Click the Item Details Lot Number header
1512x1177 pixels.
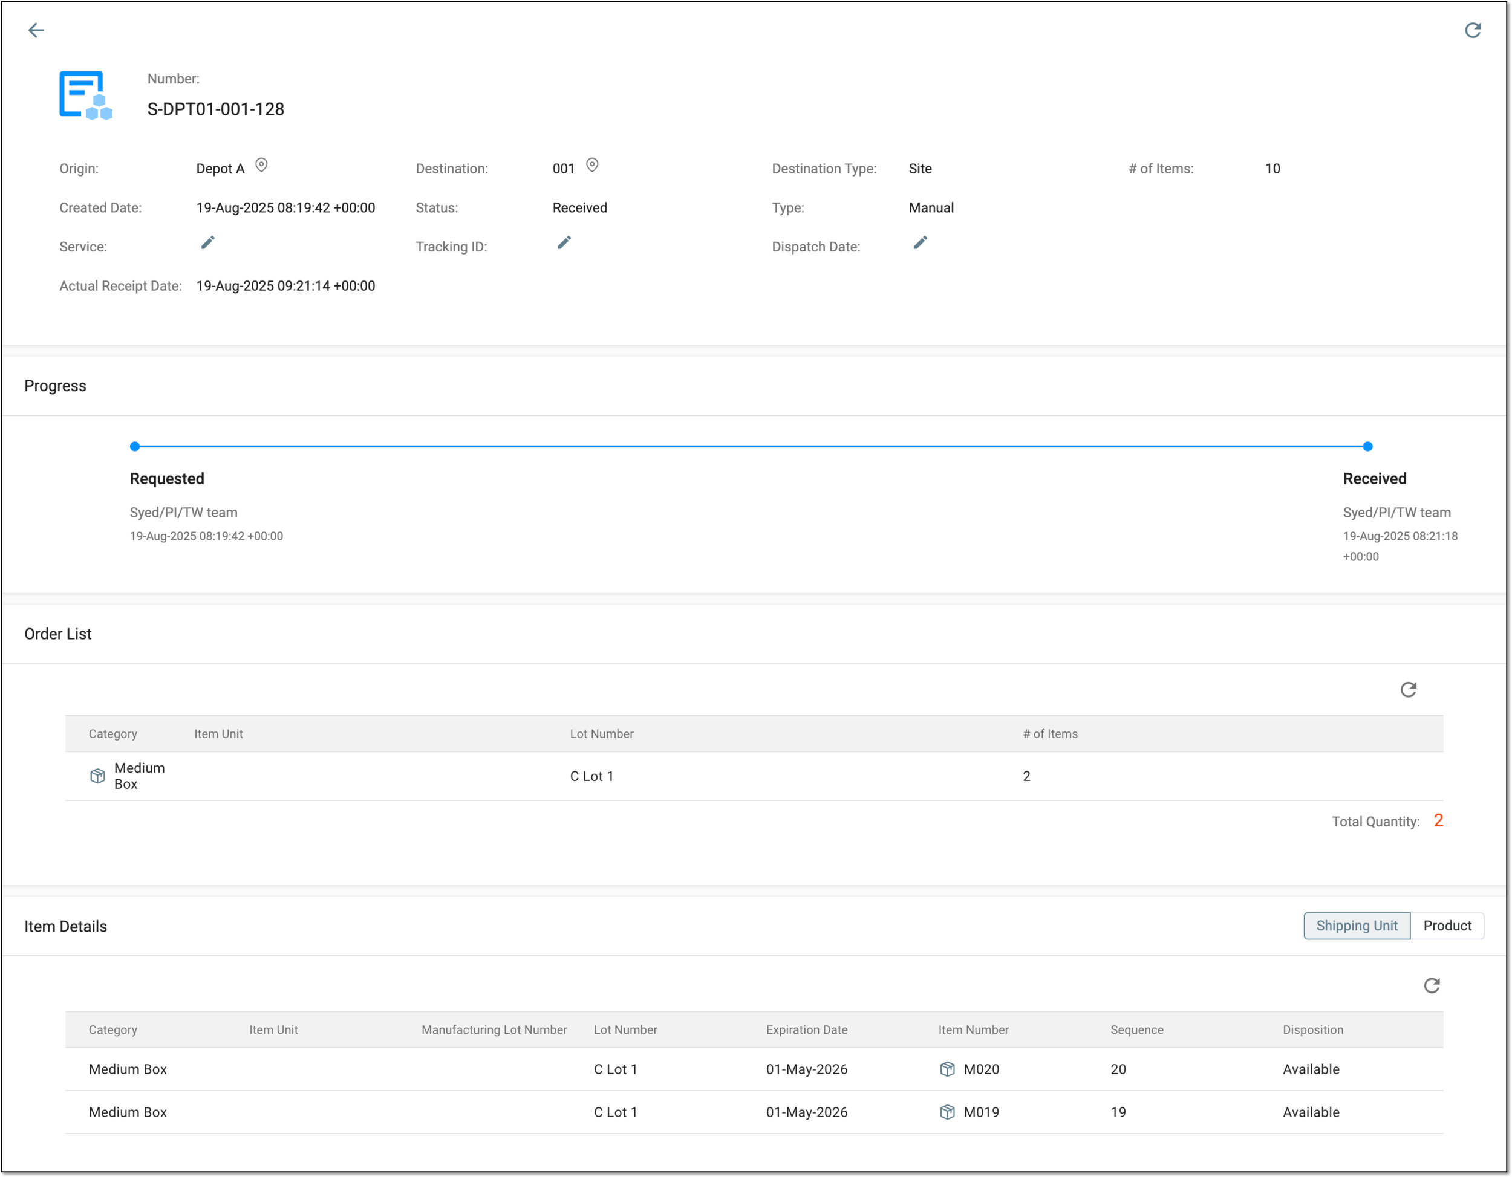(625, 1029)
